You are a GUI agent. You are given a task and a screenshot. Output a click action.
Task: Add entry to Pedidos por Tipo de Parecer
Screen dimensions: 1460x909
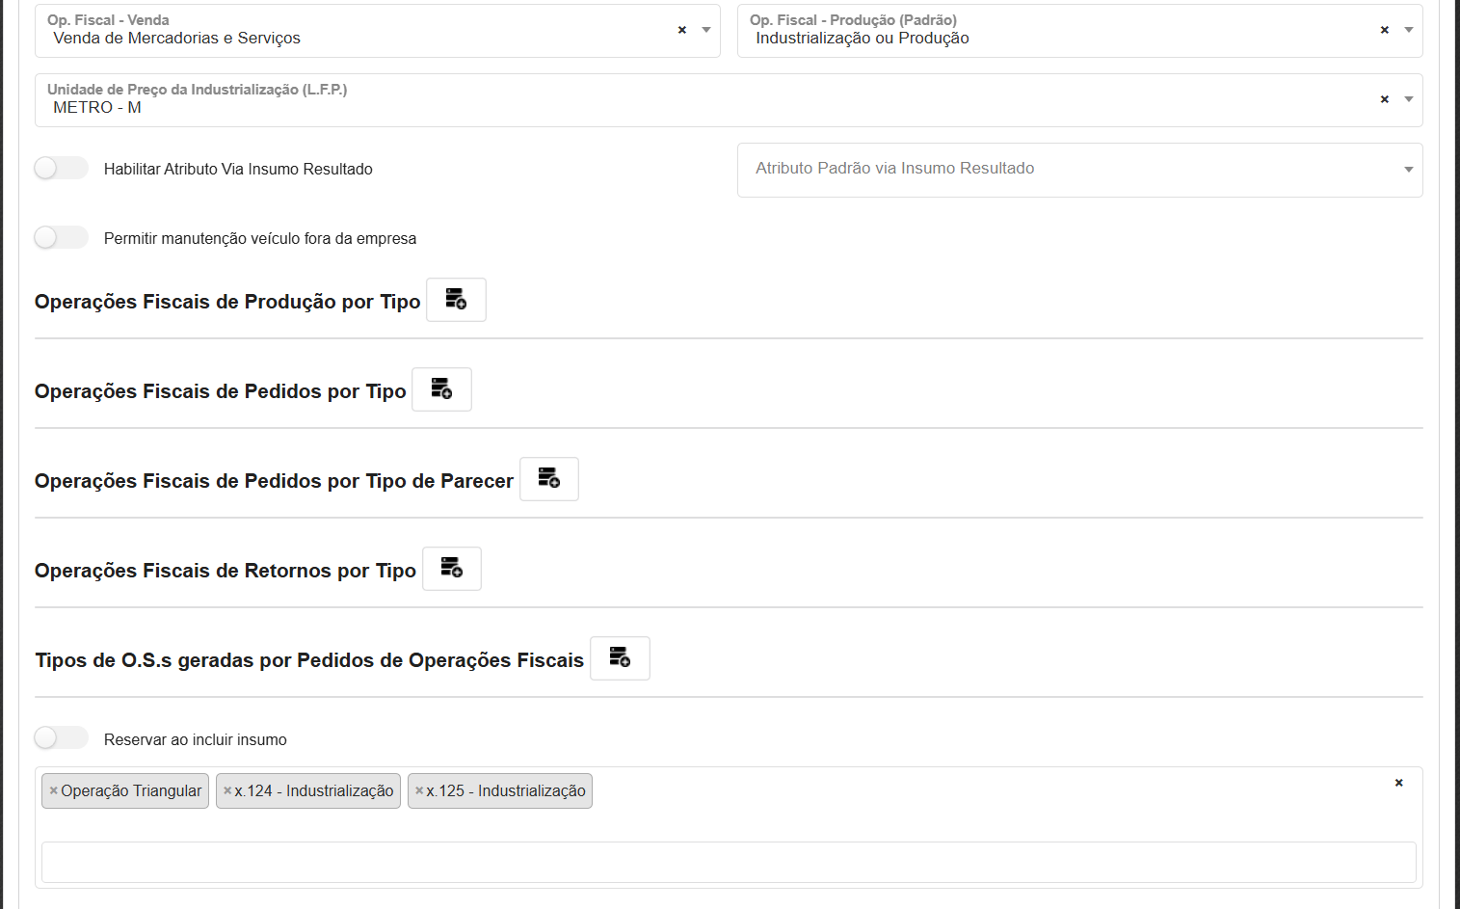(549, 479)
